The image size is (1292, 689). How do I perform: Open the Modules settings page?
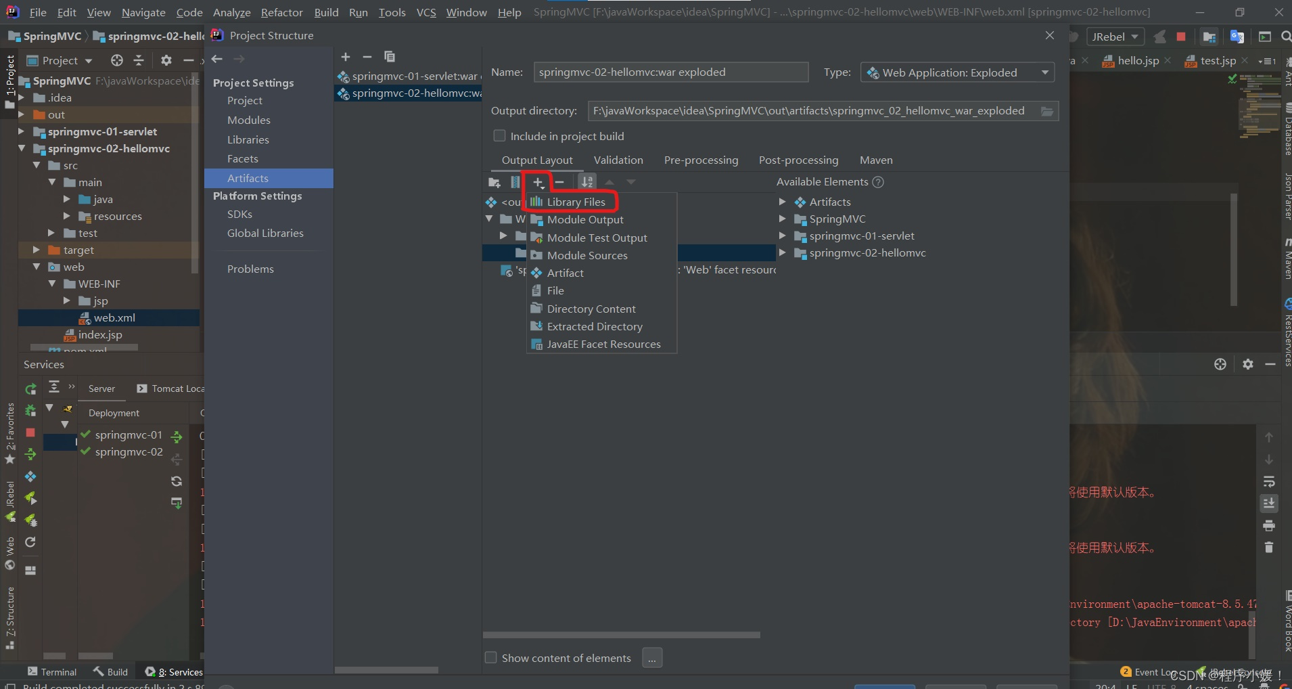[x=249, y=120]
